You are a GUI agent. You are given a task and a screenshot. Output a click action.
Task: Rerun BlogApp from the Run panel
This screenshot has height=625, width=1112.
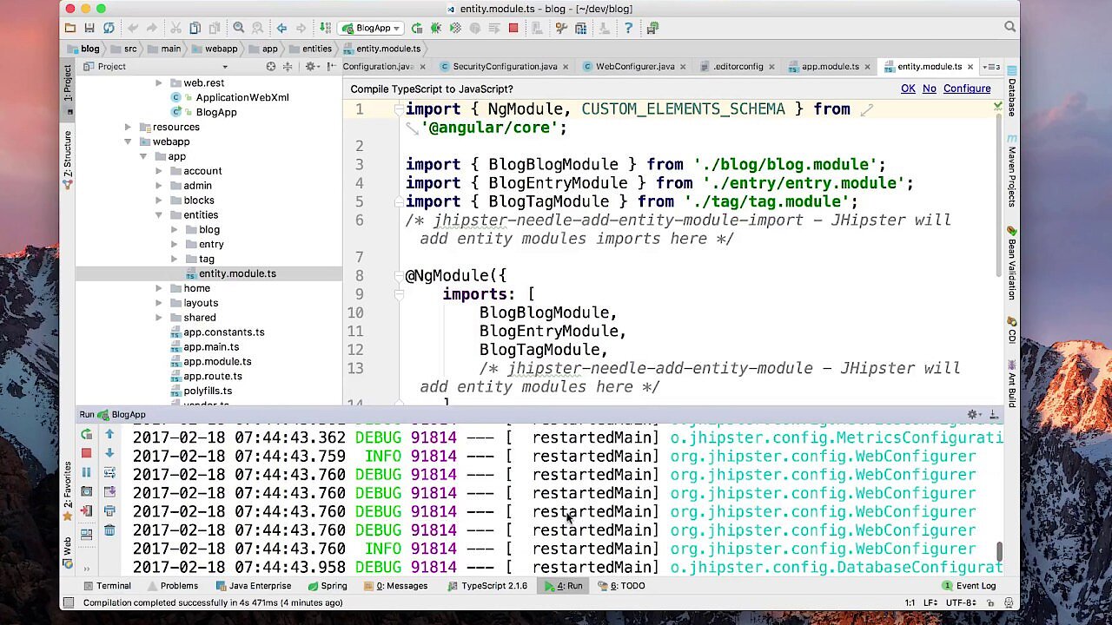click(x=86, y=434)
